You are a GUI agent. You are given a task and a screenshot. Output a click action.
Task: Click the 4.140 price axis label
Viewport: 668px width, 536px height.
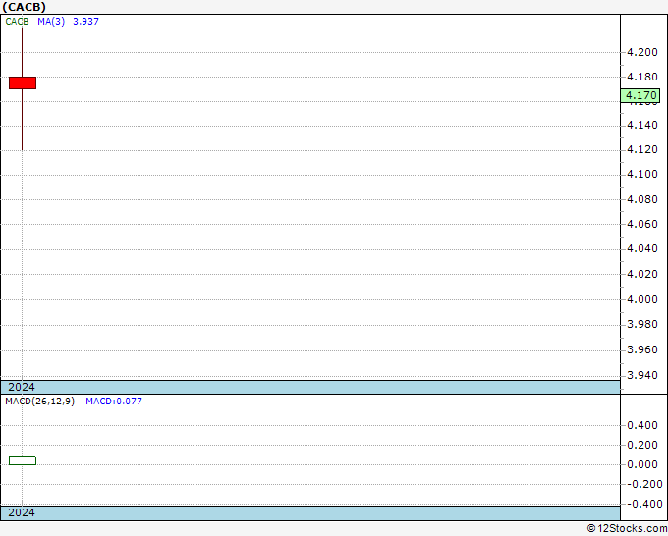(x=642, y=126)
